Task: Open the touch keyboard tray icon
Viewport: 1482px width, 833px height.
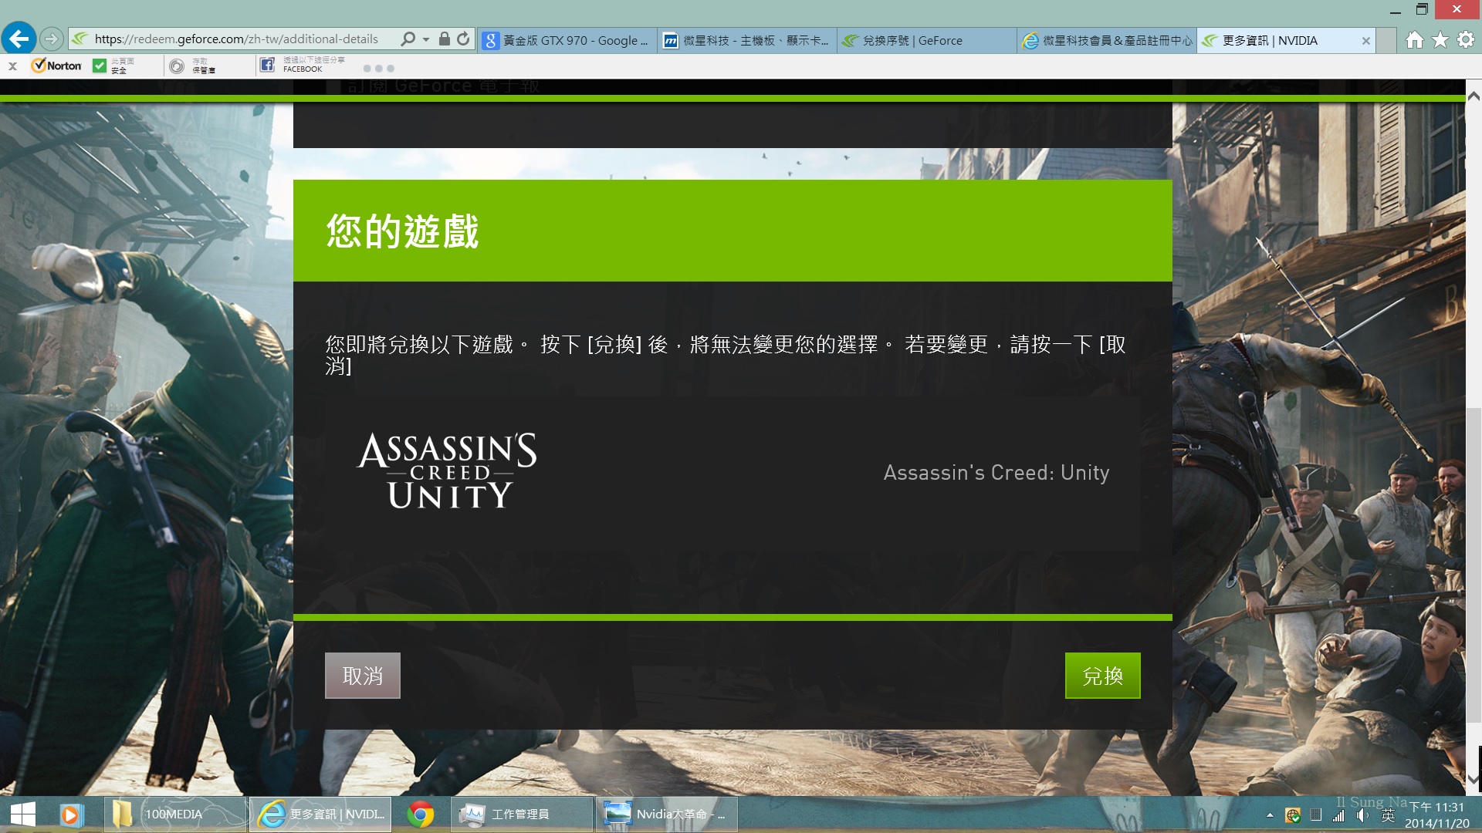Action: [x=1316, y=815]
